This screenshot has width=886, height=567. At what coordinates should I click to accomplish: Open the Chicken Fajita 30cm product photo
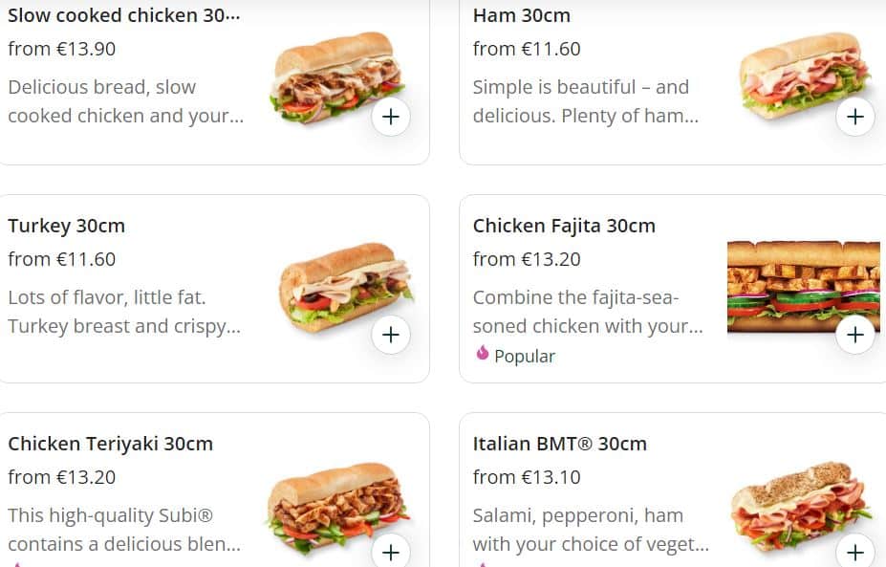coord(801,283)
